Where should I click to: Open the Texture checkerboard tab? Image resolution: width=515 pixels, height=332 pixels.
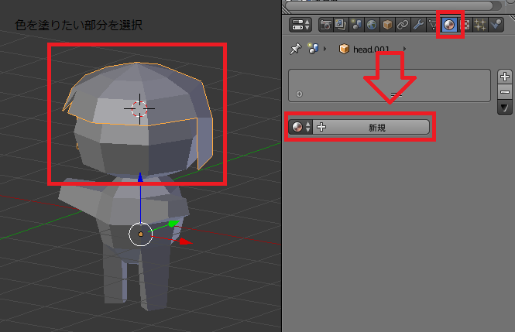[x=465, y=25]
